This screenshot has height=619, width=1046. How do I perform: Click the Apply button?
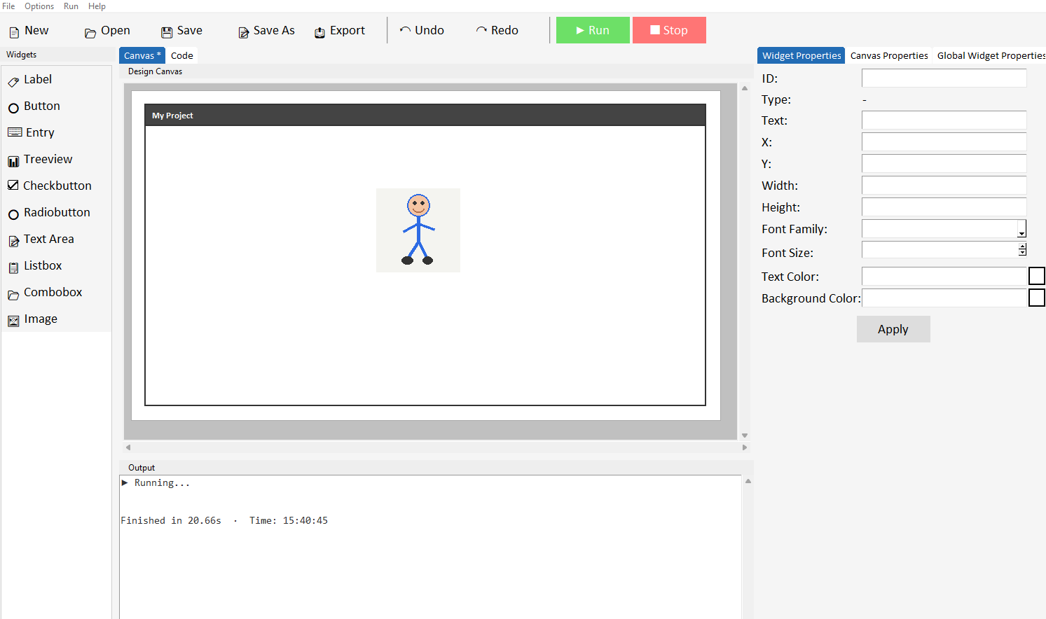(x=893, y=328)
